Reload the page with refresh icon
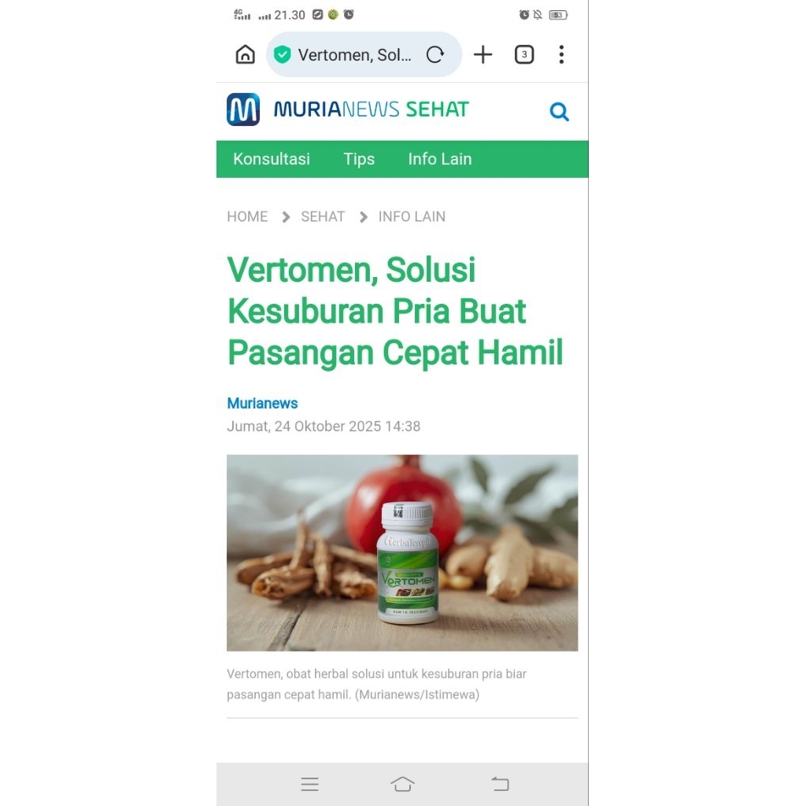806x806 pixels. click(x=434, y=54)
